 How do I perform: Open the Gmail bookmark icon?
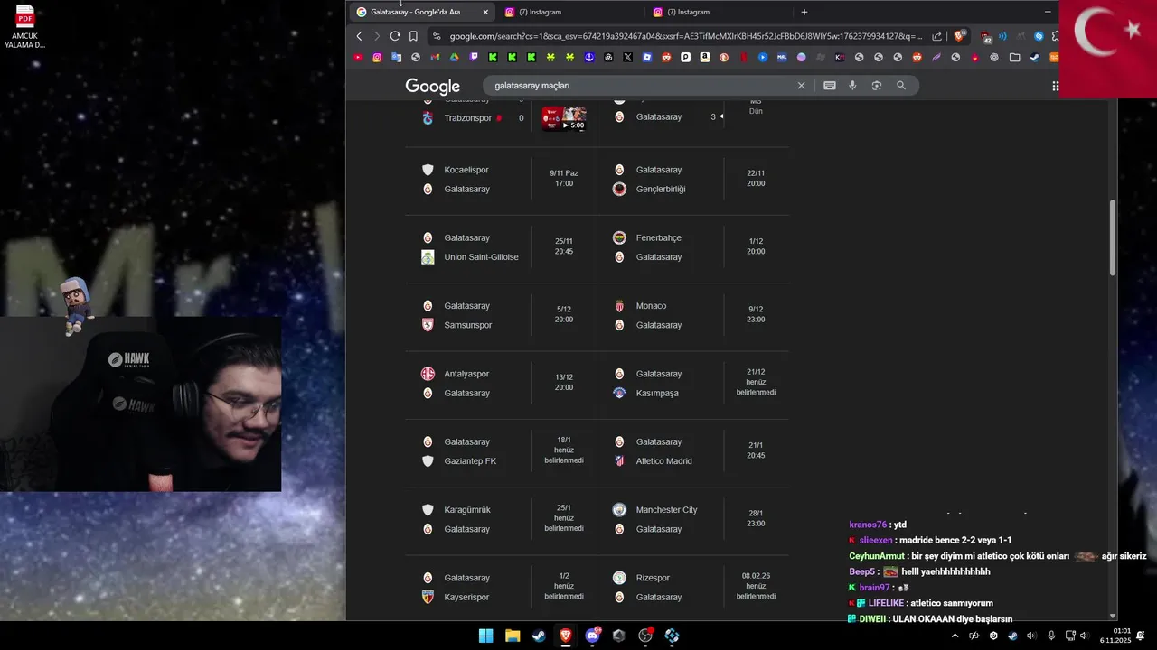[435, 57]
